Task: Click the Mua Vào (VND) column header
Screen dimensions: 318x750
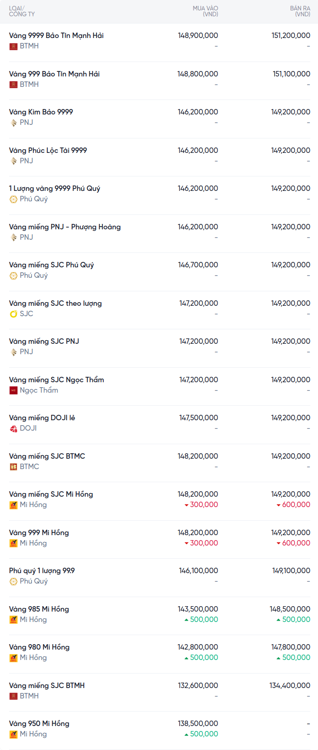Action: pos(205,11)
